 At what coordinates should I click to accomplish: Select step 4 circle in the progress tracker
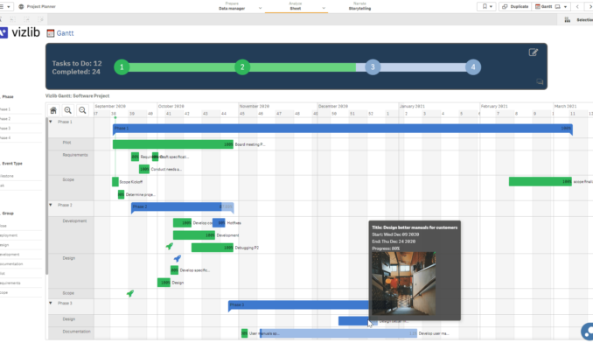pyautogui.click(x=473, y=67)
